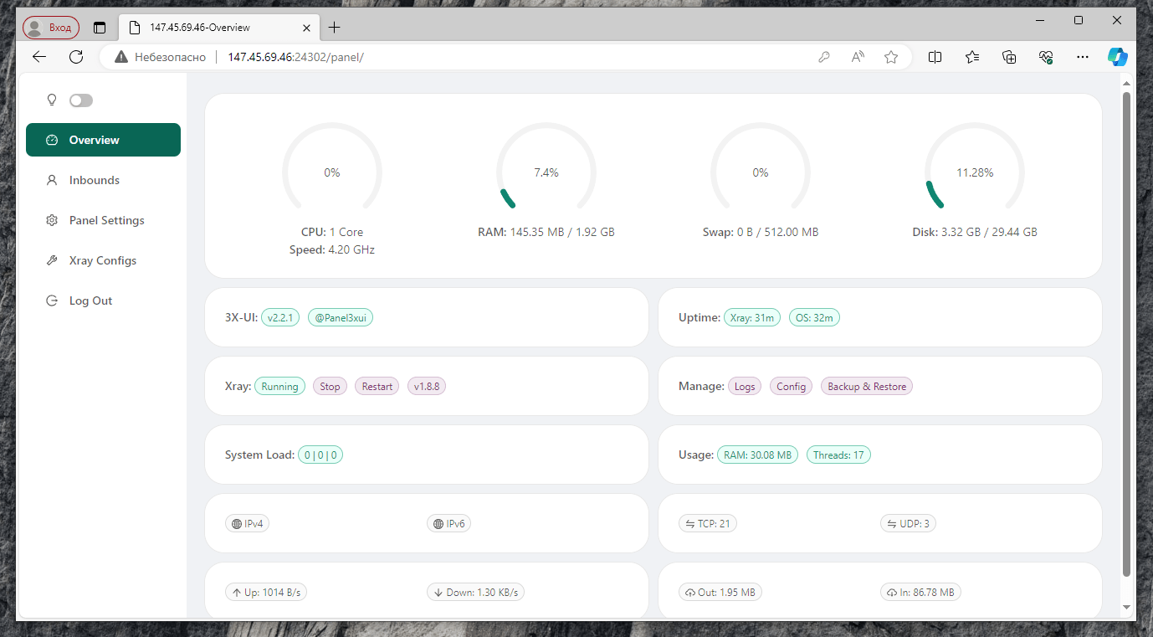This screenshot has width=1153, height=637.
Task: Click the IPv4 globe icon
Action: click(x=236, y=522)
